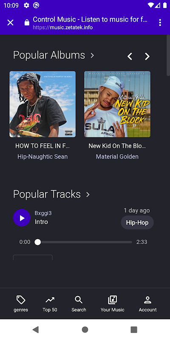This screenshot has width=170, height=340.
Task: Show next albums with right arrow
Action: [x=147, y=57]
